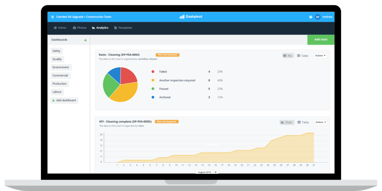
Task: Switch ratio chart to Table view
Action: coord(303,56)
